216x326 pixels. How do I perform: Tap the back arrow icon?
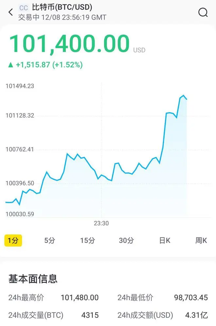point(11,12)
